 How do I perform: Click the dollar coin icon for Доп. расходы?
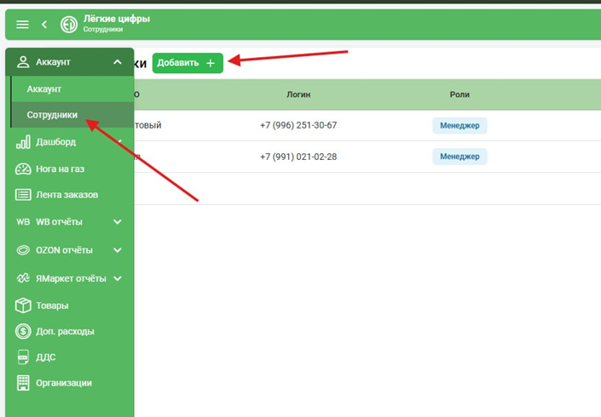[x=23, y=331]
